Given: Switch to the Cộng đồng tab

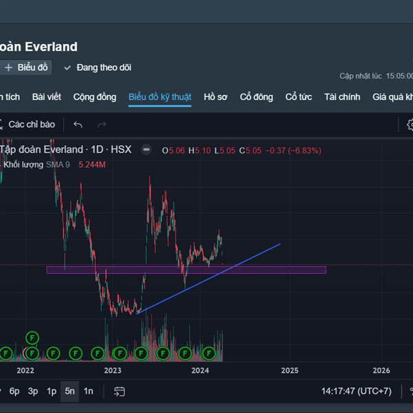Looking at the screenshot, I should tap(95, 97).
